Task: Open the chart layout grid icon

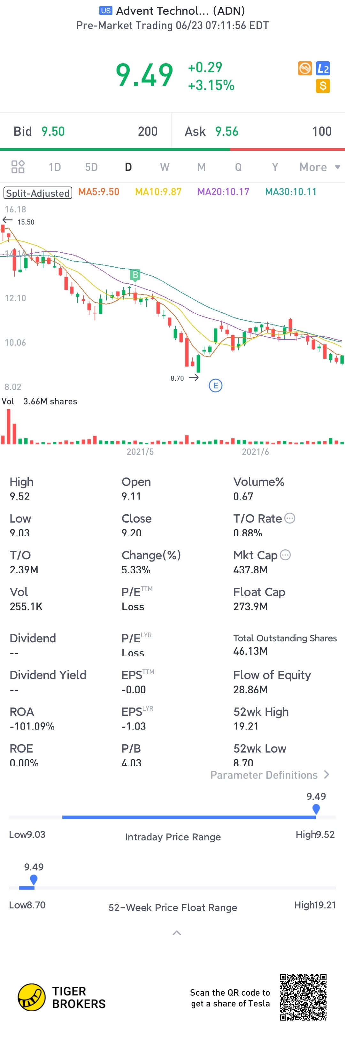Action: coord(18,167)
